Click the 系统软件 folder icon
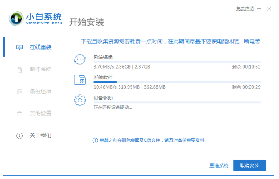 [x=80, y=80]
